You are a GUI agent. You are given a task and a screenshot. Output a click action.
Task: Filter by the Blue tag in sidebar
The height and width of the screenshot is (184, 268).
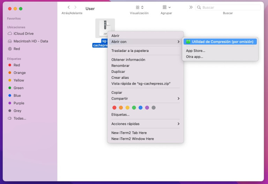point(15,95)
